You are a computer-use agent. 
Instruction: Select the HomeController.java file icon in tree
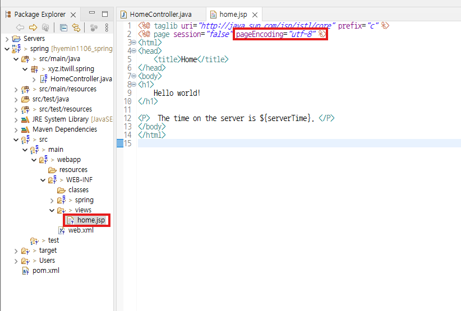[x=44, y=78]
